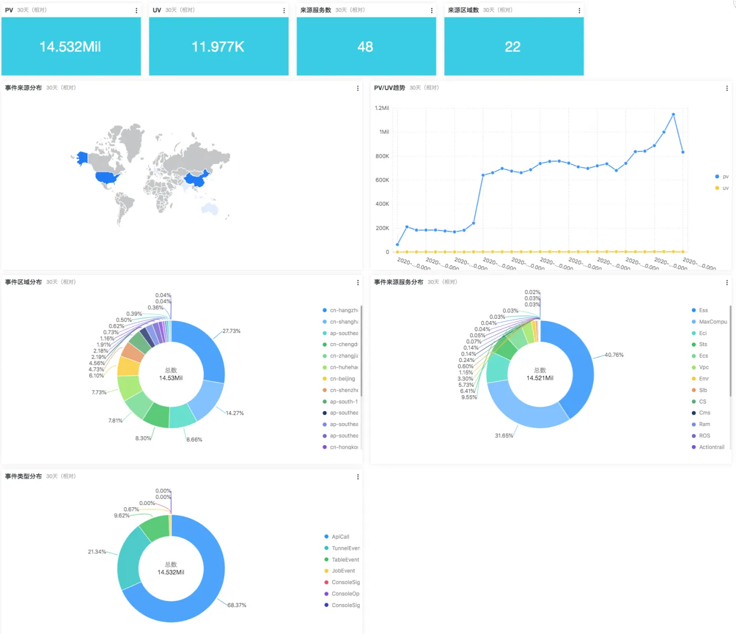
Task: Toggle the Vpc service legend entry
Action: 700,367
